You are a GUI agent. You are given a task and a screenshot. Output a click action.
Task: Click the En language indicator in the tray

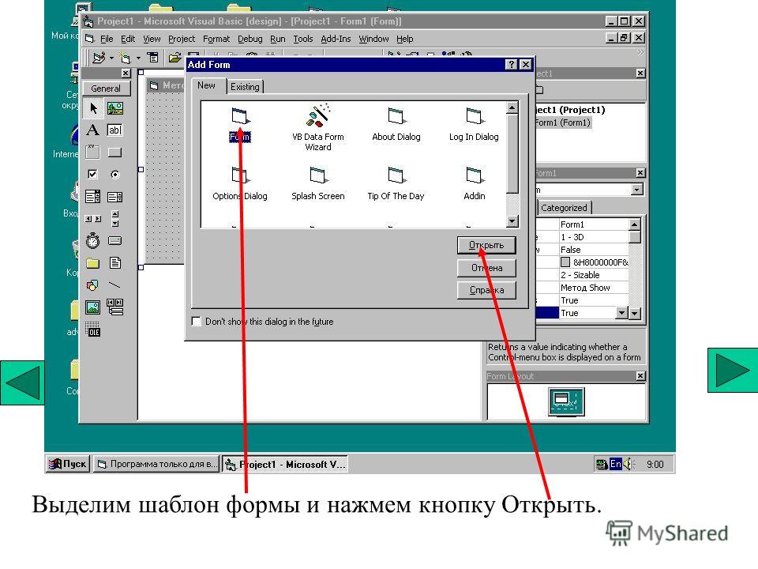tap(615, 464)
